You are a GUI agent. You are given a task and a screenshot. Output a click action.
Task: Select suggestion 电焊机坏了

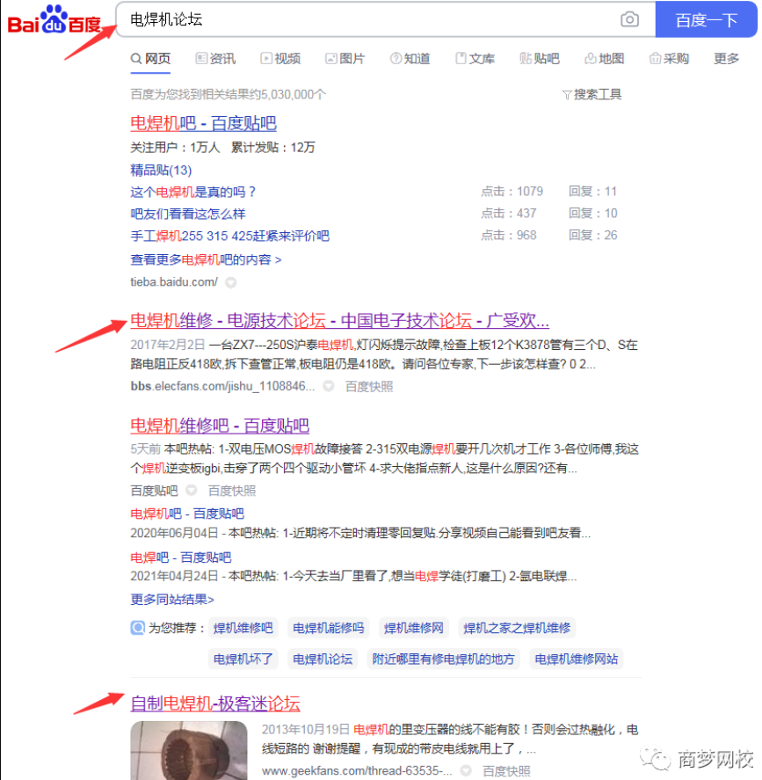[x=243, y=660]
